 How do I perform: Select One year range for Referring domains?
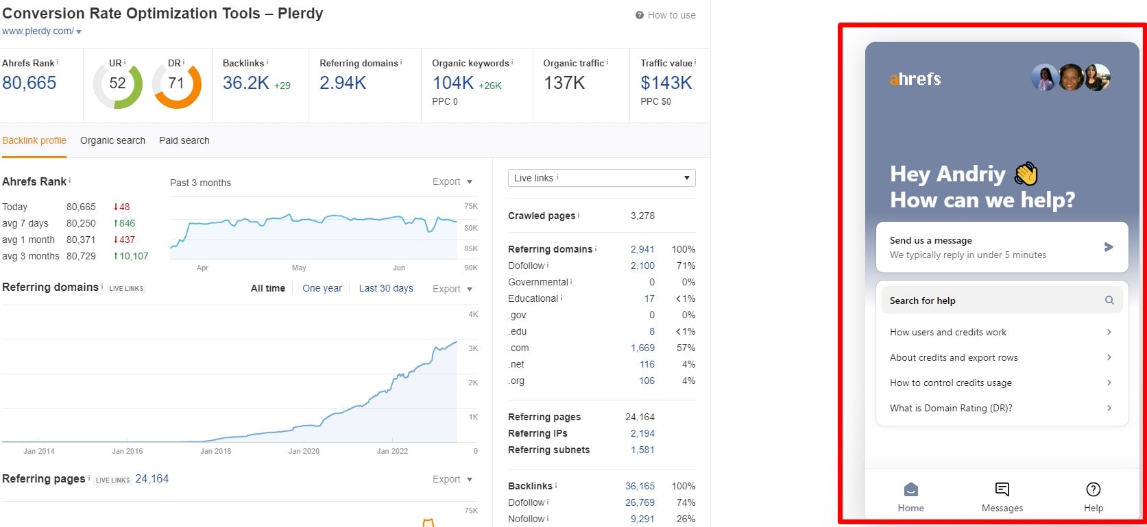click(x=322, y=288)
